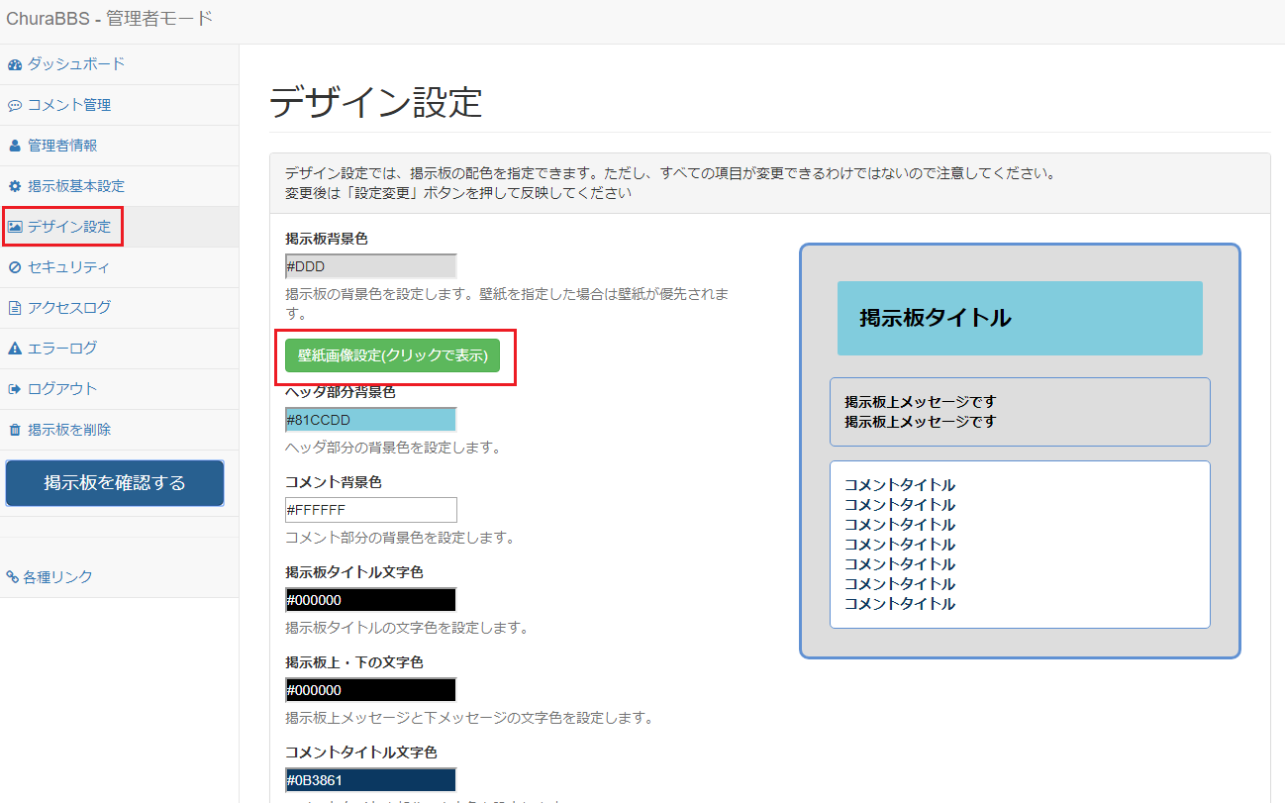Click help text コメント部分の背景色を設定します。
1285x803 pixels.
(x=400, y=538)
